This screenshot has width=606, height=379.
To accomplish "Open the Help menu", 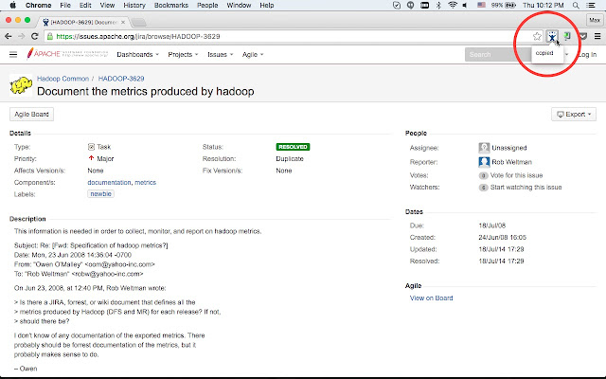I will coord(267,5).
